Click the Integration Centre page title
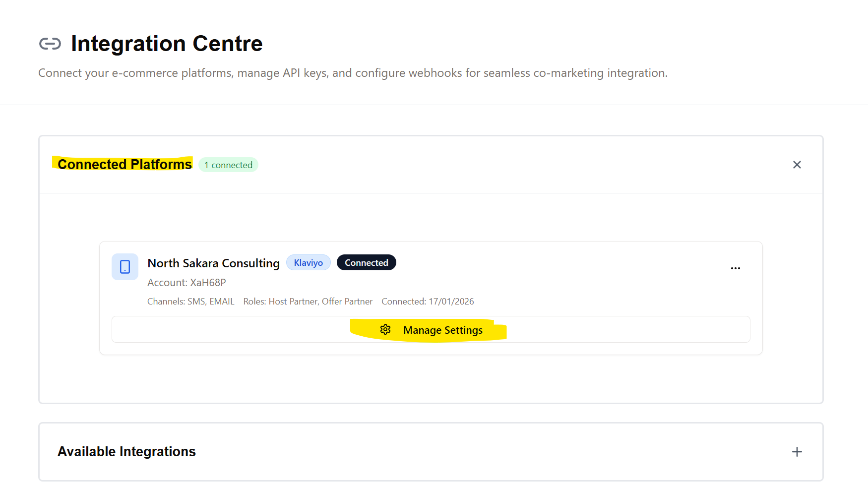Viewport: 868px width, 485px height. click(167, 44)
